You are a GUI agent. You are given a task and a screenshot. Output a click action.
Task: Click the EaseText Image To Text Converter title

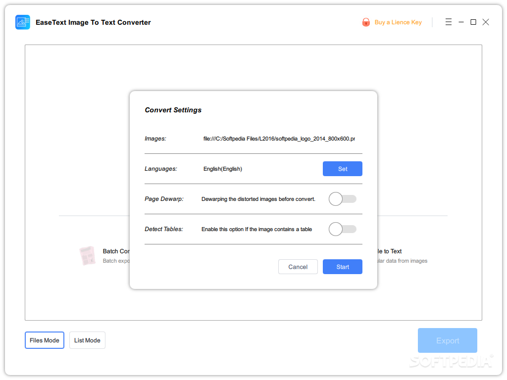93,22
